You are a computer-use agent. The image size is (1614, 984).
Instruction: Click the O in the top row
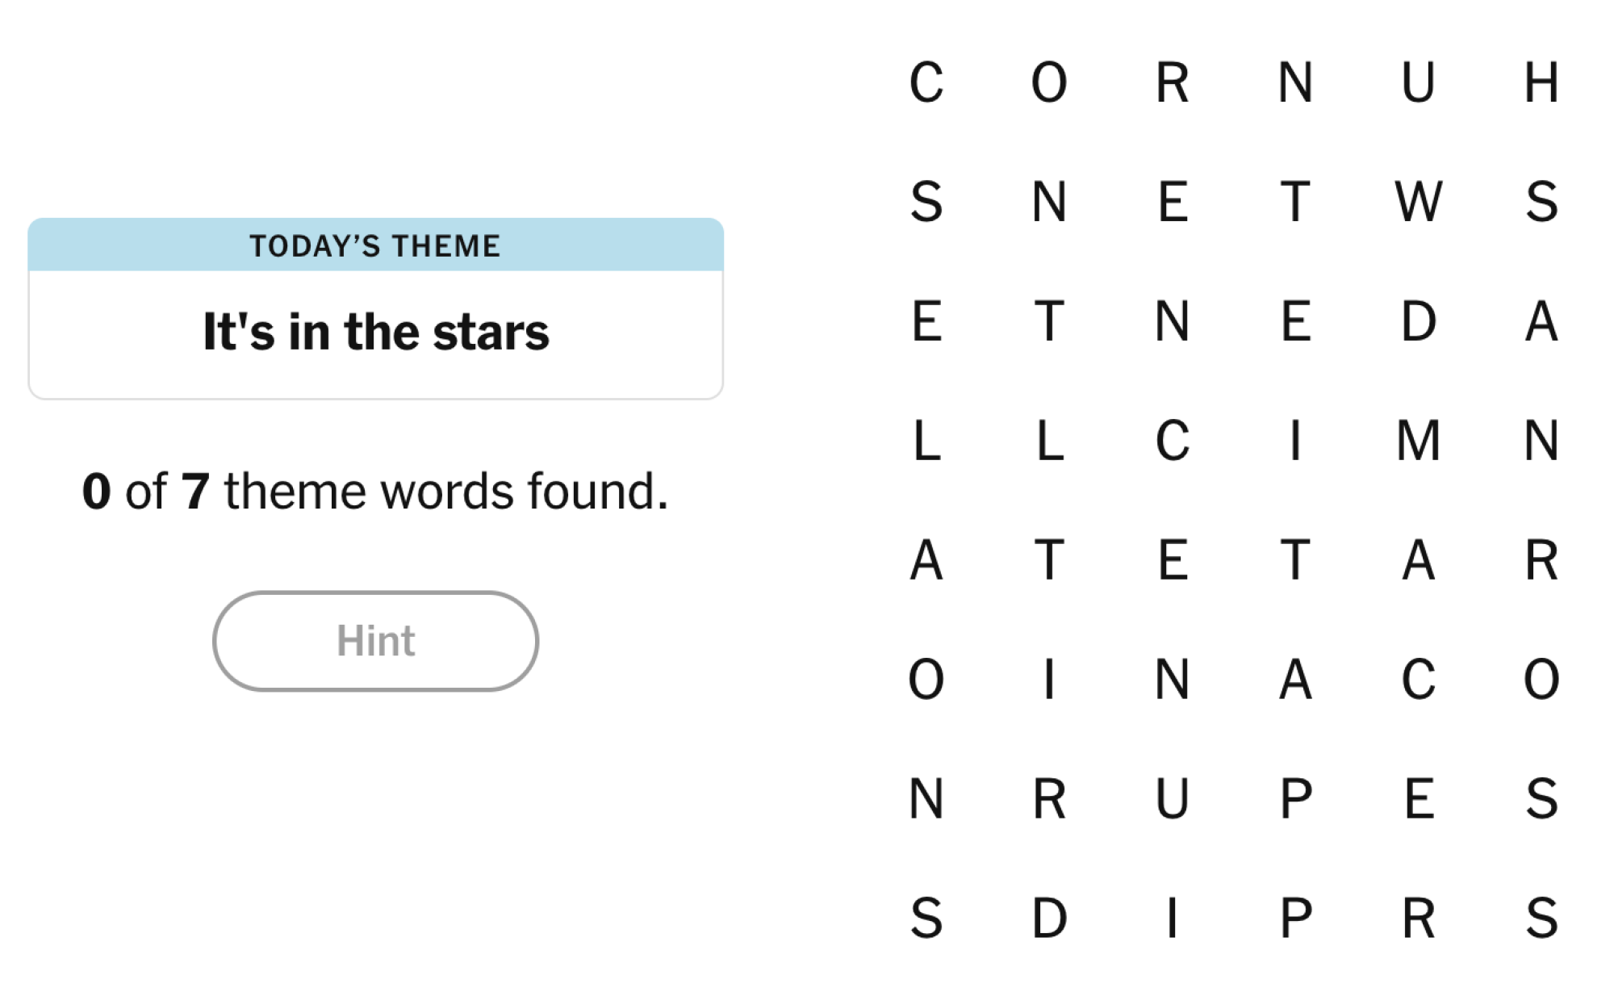click(x=1049, y=81)
